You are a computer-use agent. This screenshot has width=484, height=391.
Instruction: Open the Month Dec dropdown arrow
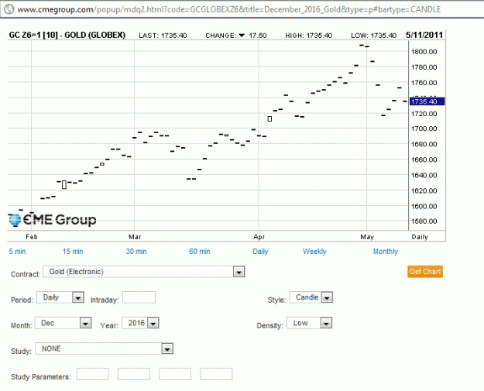tap(85, 324)
